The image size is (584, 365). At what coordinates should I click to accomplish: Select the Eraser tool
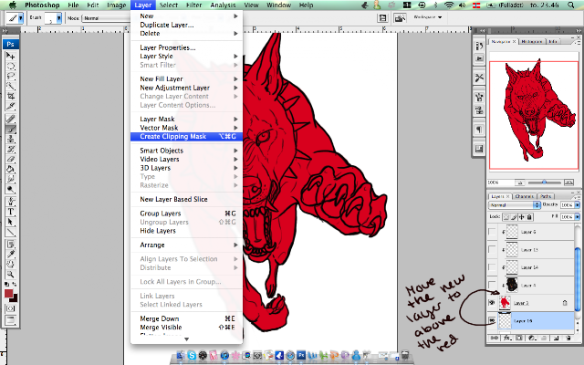[10, 160]
